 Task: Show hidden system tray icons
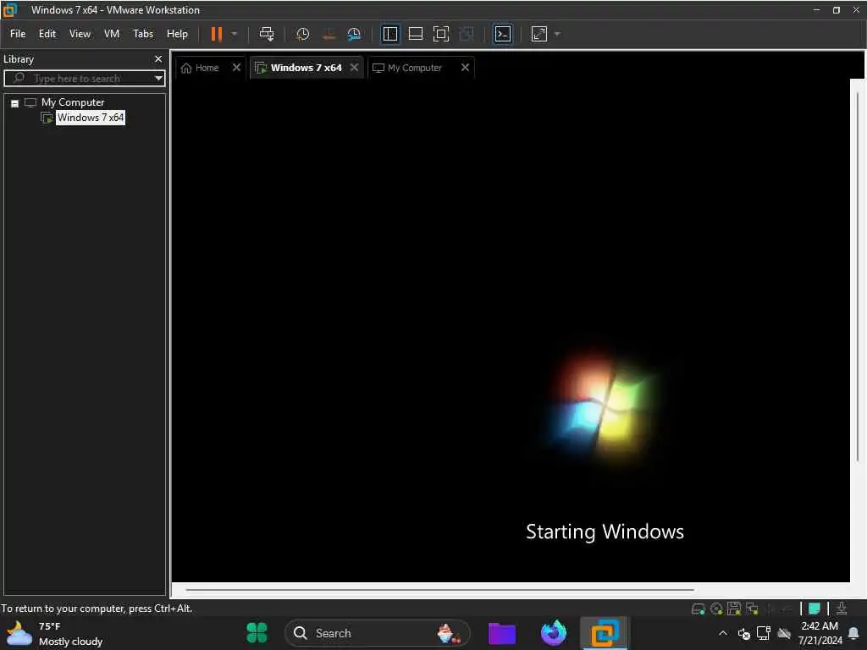723,633
